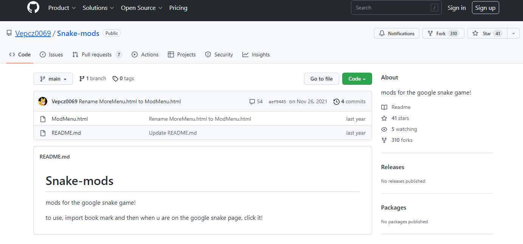Star the Snake-mods repository
523x244 pixels.
pyautogui.click(x=486, y=34)
